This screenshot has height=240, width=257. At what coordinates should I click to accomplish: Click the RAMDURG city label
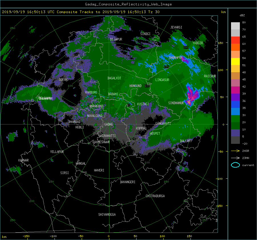91,92
